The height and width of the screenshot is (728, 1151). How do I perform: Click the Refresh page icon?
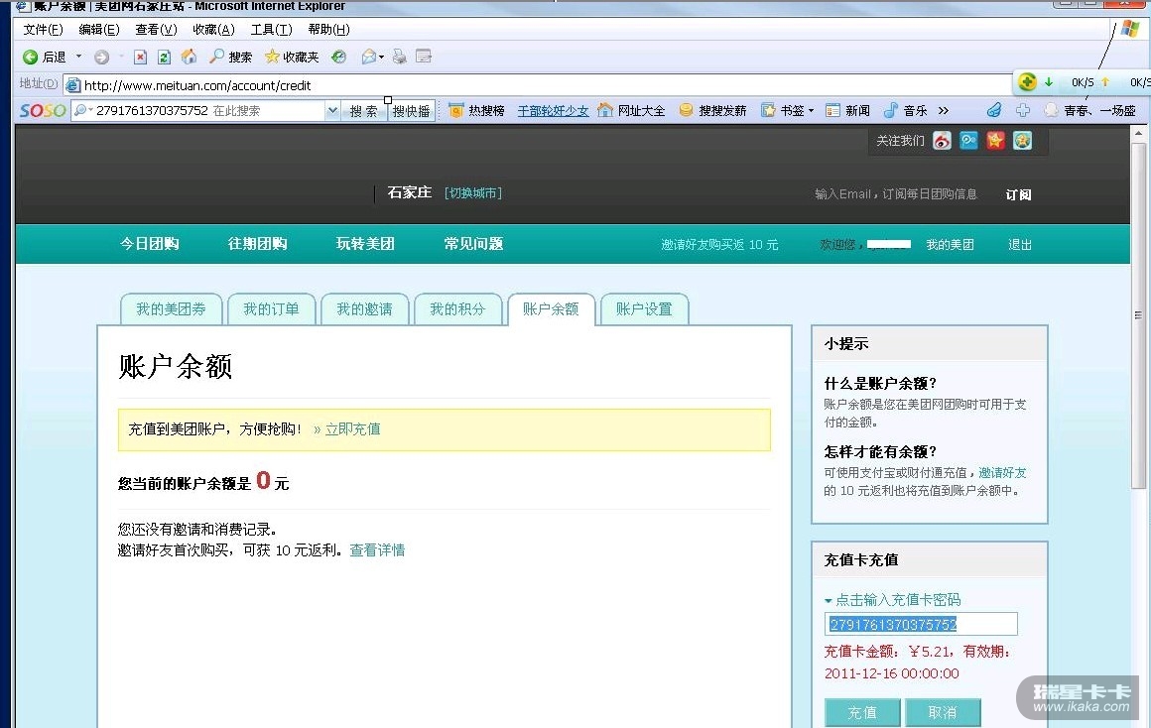164,57
